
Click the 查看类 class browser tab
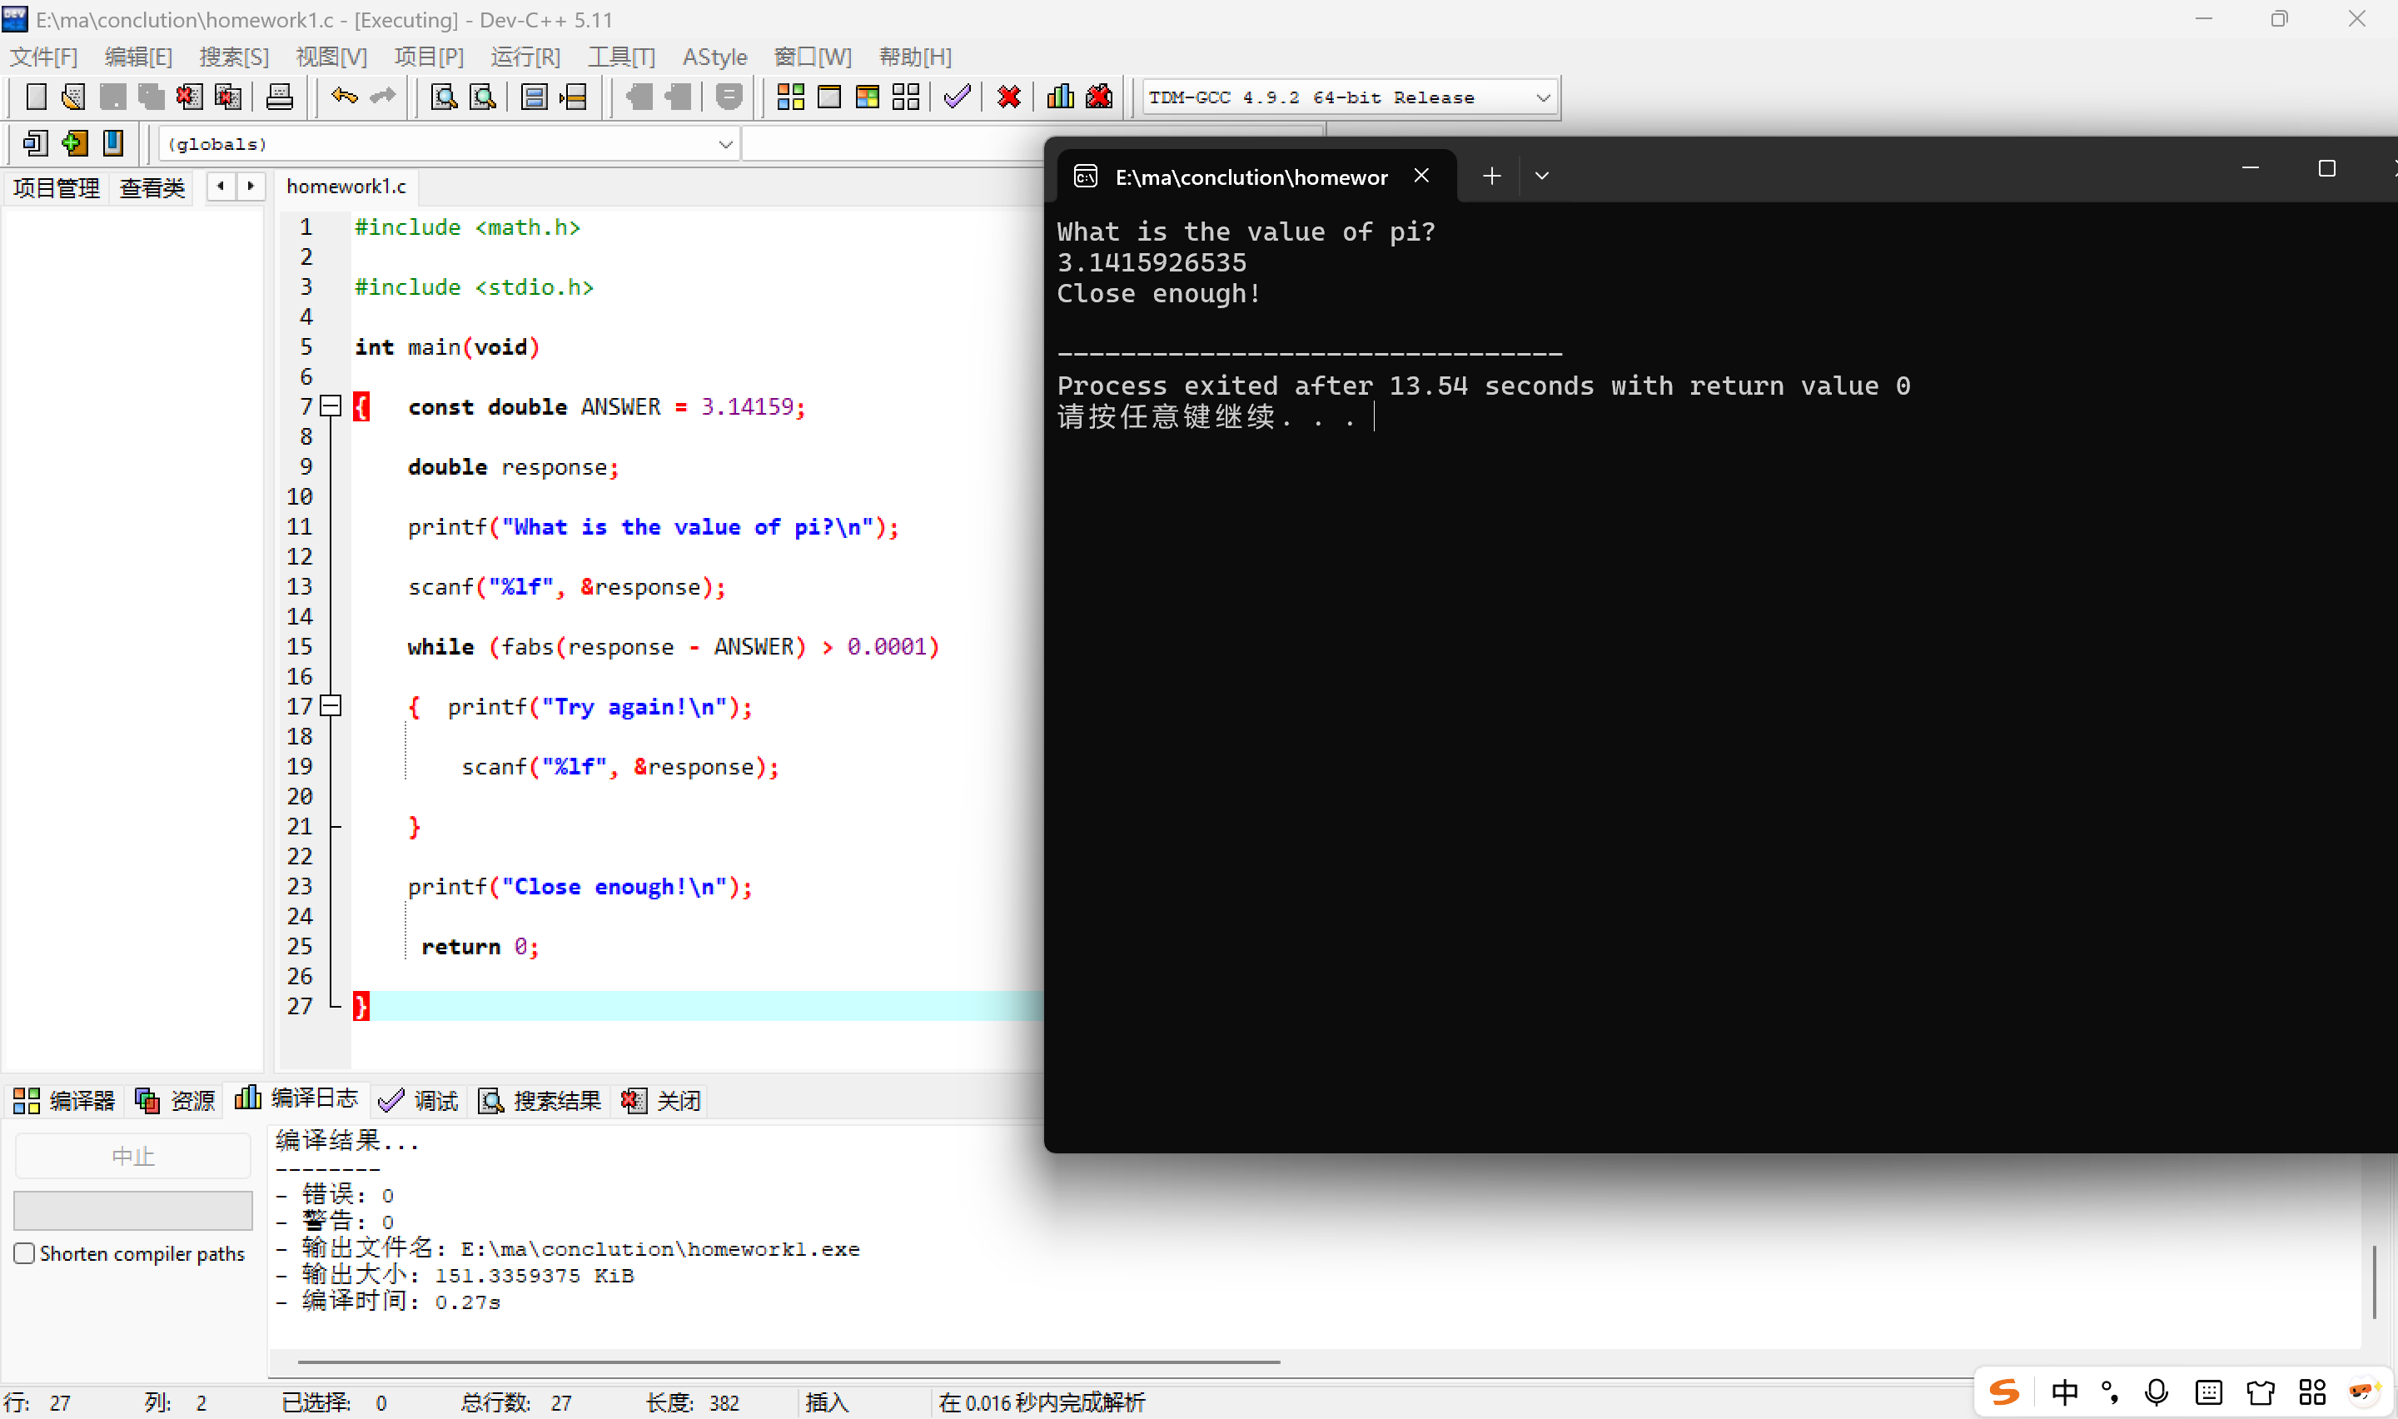click(152, 187)
